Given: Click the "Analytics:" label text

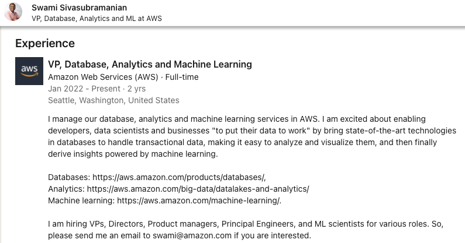Looking at the screenshot, I should [67, 189].
